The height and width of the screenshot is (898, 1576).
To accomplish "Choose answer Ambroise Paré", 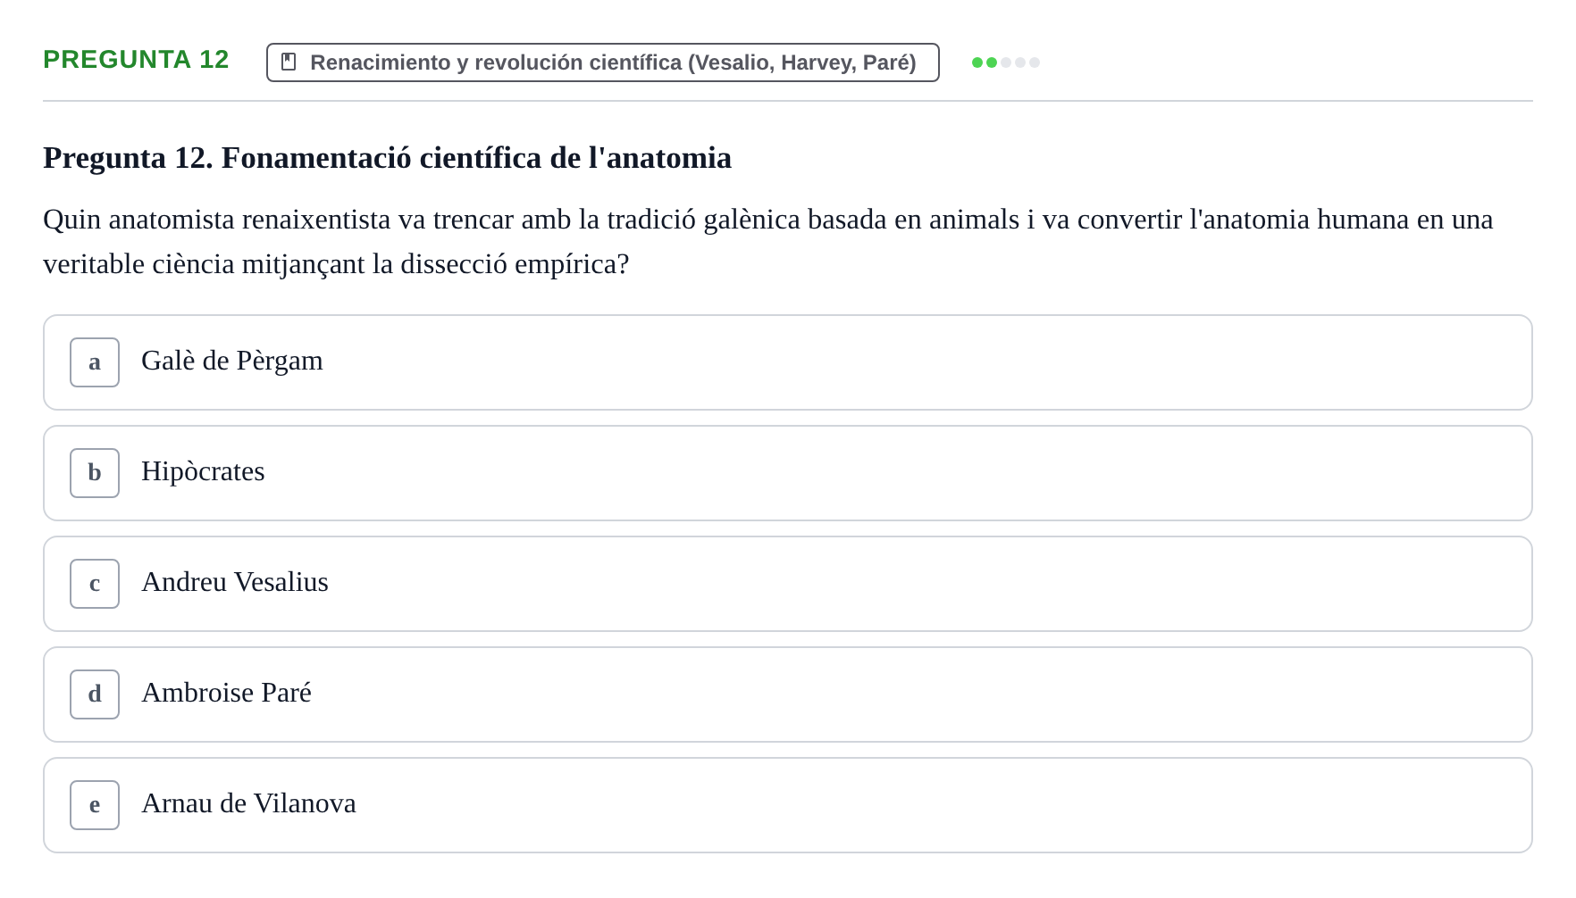I will coord(788,694).
